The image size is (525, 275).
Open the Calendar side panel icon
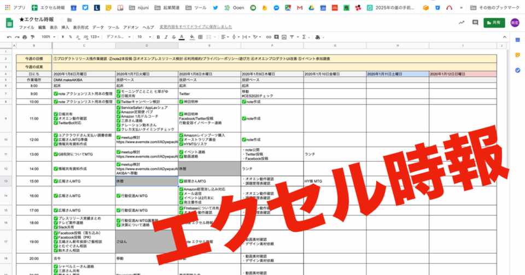pos(518,40)
